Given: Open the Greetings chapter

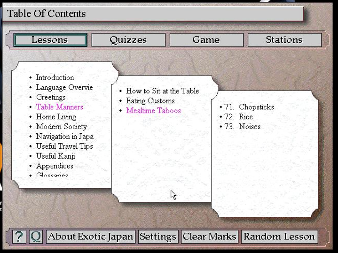Looking at the screenshot, I should [51, 97].
